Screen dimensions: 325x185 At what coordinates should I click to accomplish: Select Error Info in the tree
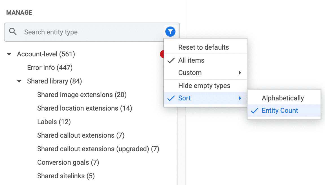pyautogui.click(x=50, y=68)
